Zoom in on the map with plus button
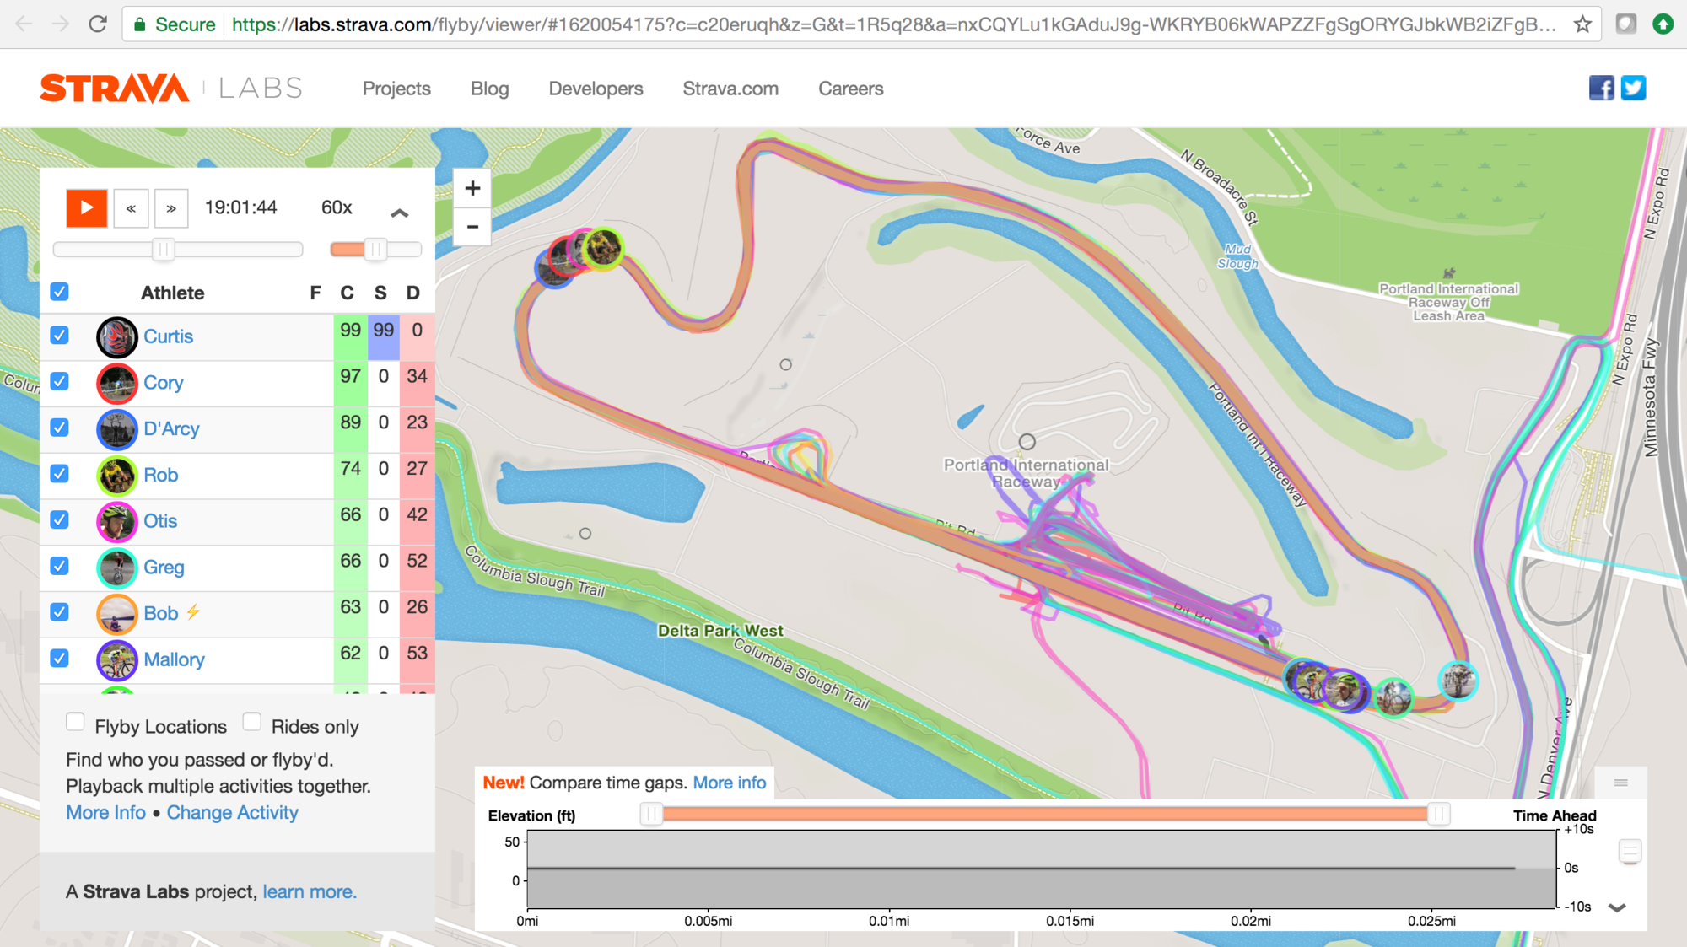Viewport: 1687px width, 947px height. 472,188
